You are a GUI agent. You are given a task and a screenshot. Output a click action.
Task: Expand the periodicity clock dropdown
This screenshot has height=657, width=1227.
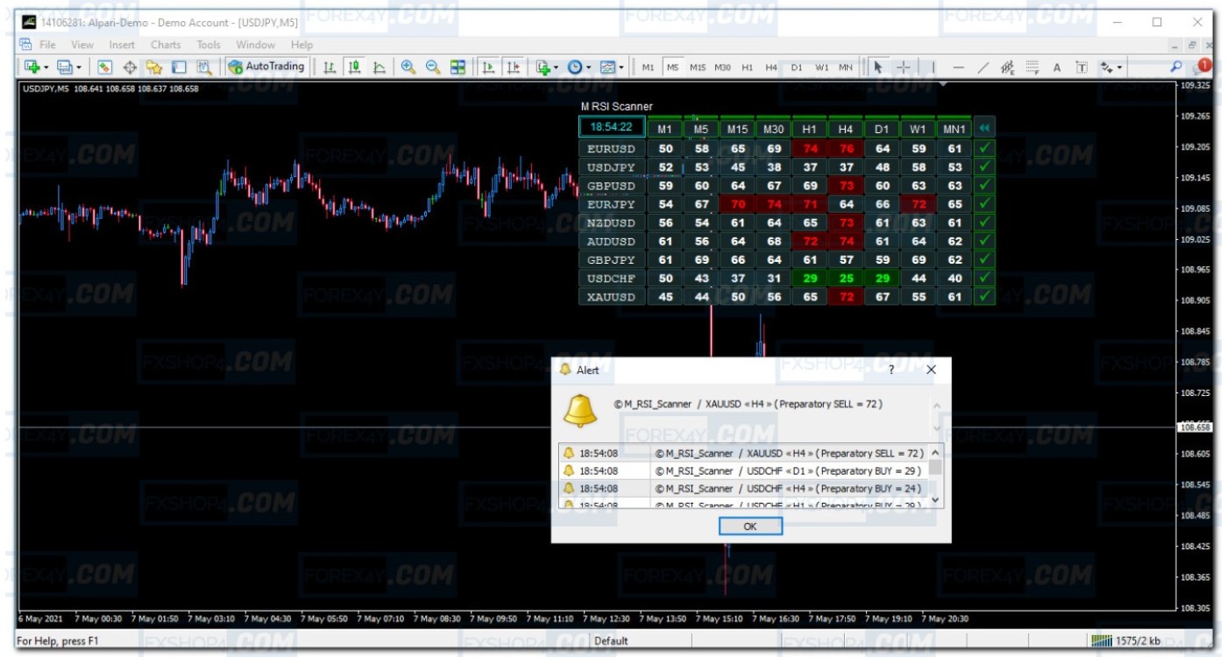click(589, 67)
